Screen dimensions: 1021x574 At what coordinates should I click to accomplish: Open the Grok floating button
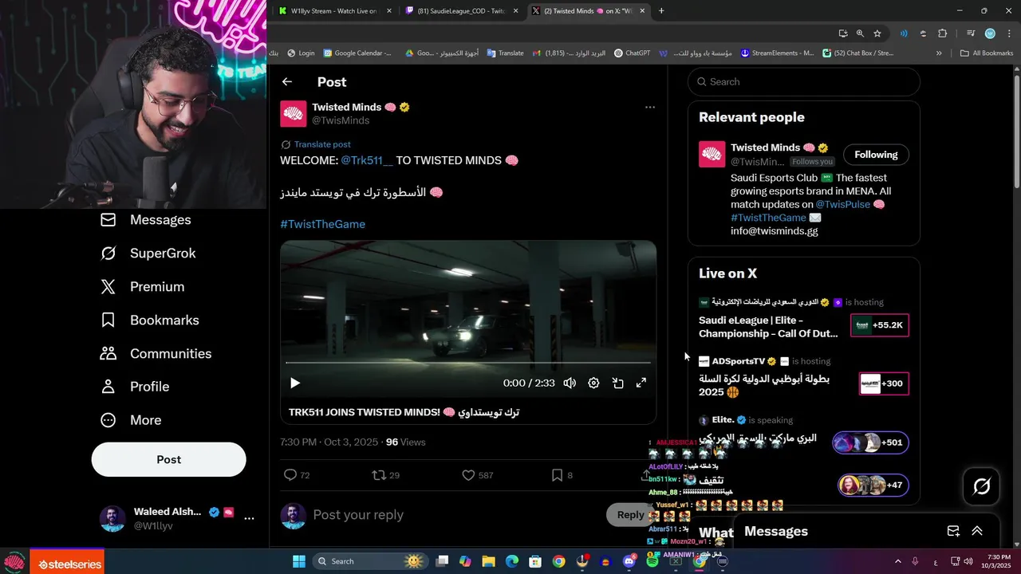(982, 486)
